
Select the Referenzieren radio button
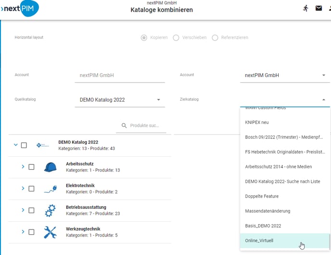(215, 38)
